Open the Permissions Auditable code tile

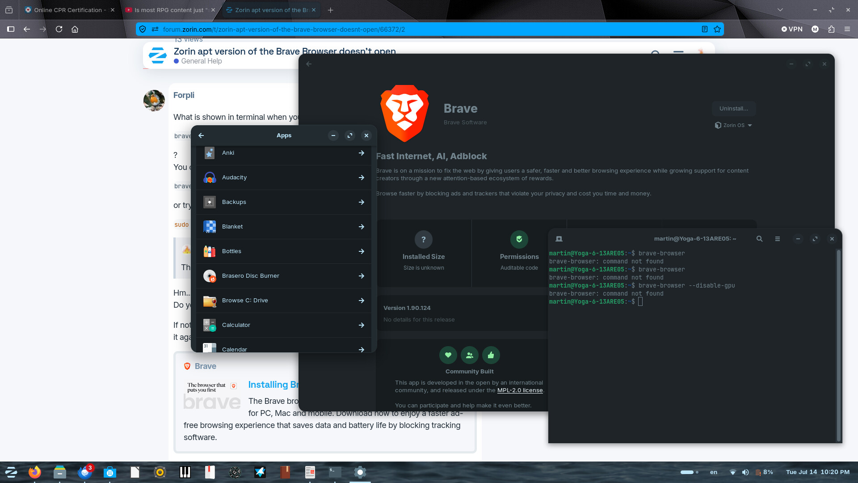[x=519, y=253]
